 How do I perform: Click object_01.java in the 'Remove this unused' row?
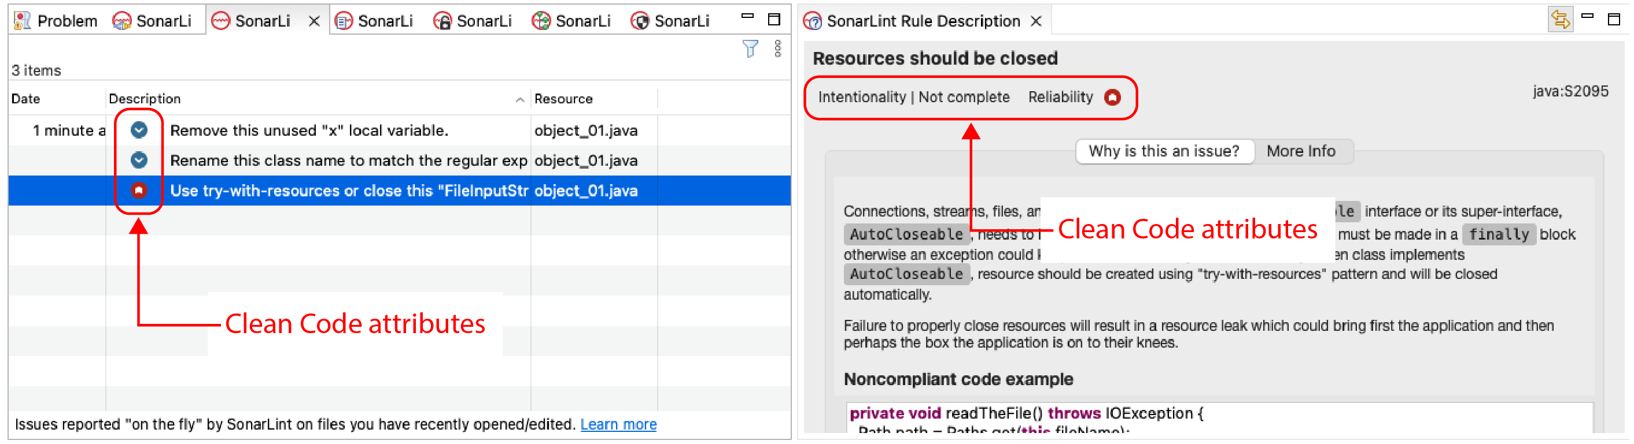coord(585,130)
